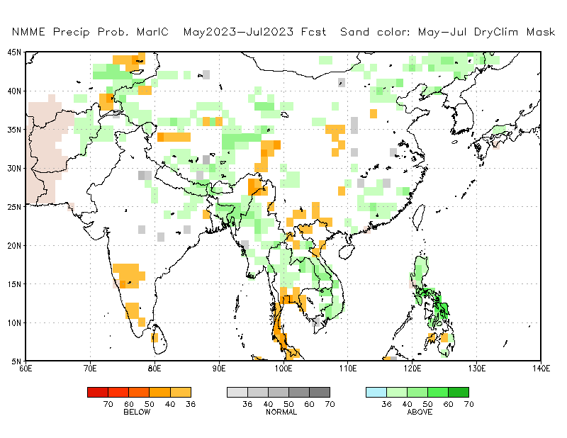567x438 pixels.
Task: Click the 40N latitude label
Action: tap(14, 91)
